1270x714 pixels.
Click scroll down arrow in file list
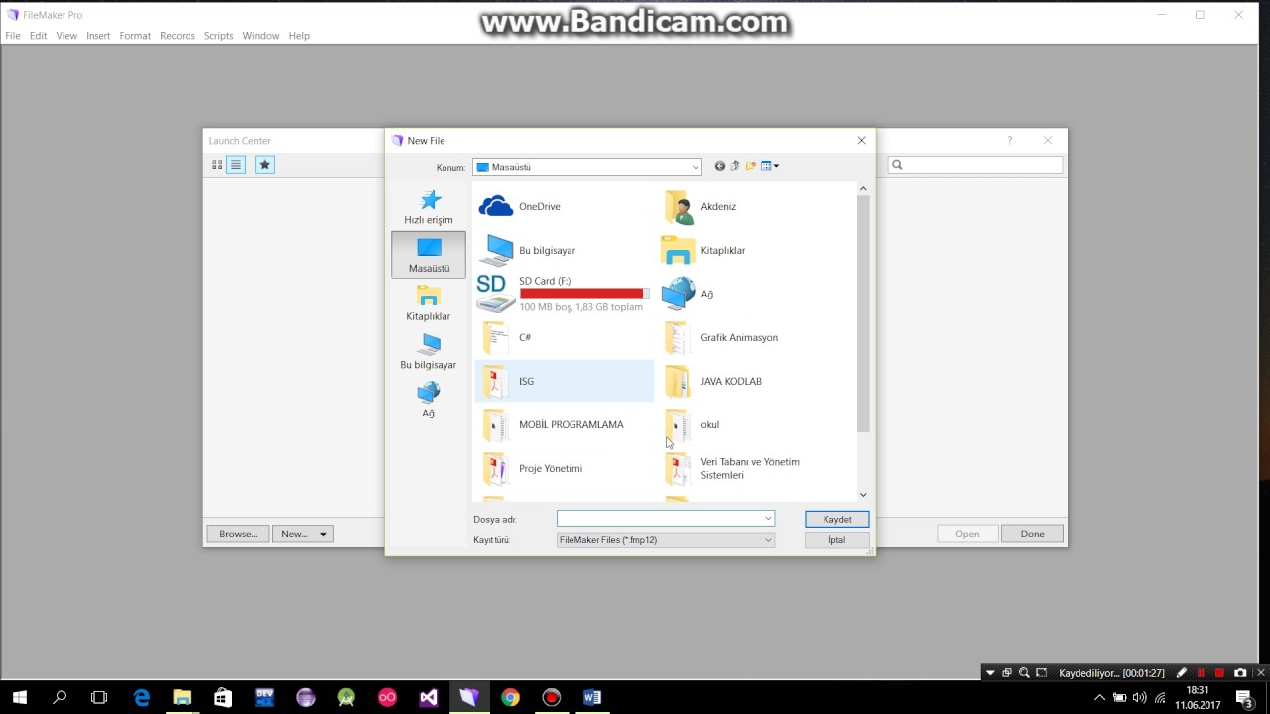863,494
